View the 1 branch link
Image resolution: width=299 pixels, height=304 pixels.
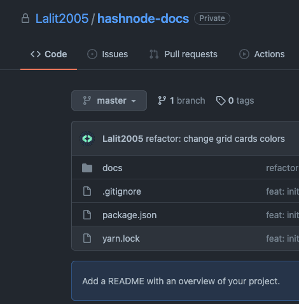point(181,100)
